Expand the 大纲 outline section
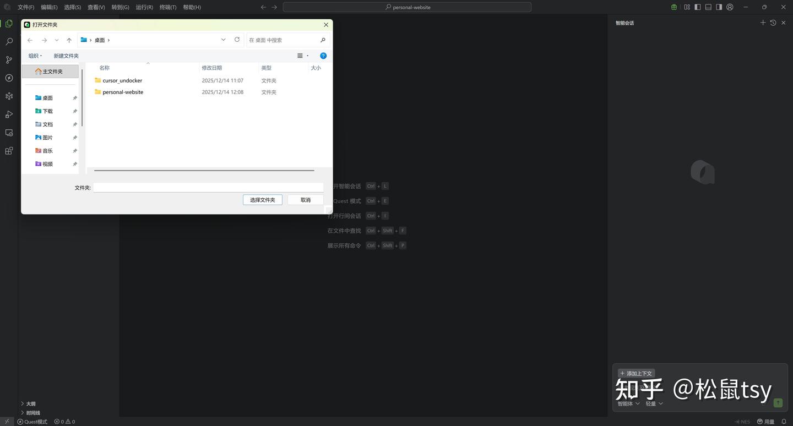 click(x=30, y=403)
